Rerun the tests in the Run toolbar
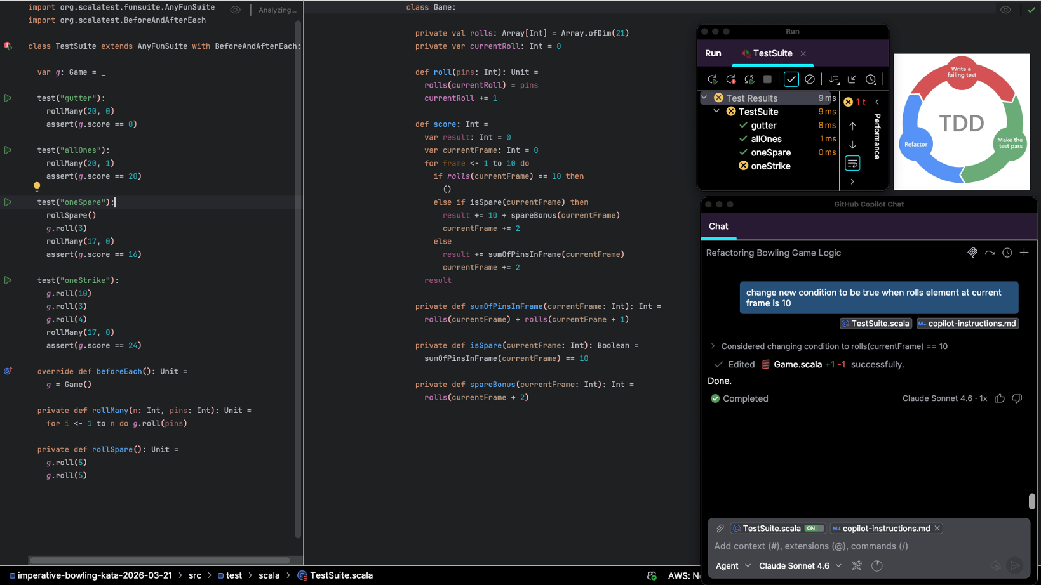Image resolution: width=1041 pixels, height=585 pixels. pyautogui.click(x=712, y=79)
